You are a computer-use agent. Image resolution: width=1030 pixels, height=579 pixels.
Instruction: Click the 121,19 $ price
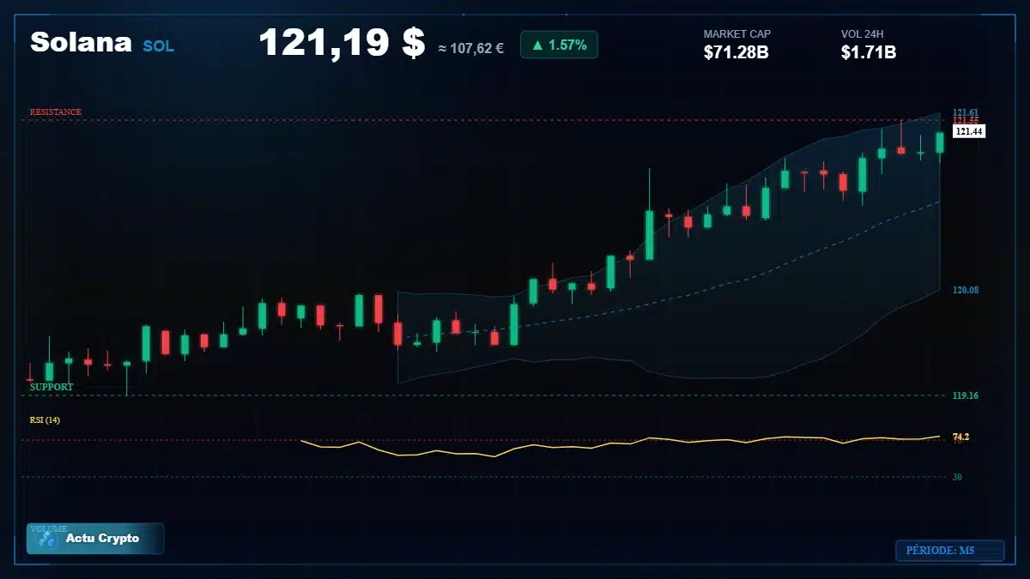(x=342, y=42)
